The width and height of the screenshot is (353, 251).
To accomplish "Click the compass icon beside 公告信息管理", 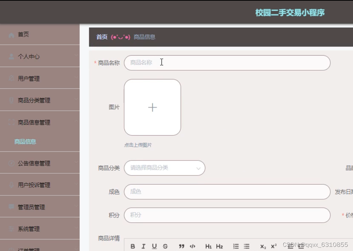I will [11, 163].
